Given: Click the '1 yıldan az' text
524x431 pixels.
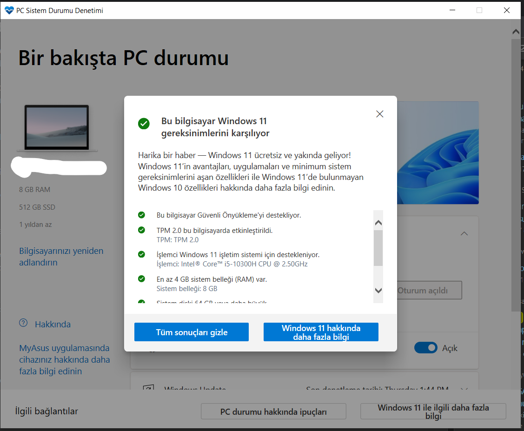Looking at the screenshot, I should point(35,225).
